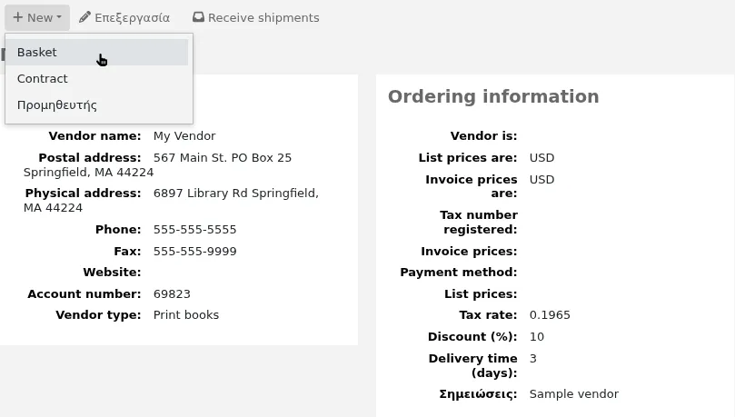Click discount value 10
The height and width of the screenshot is (417, 735).
tap(537, 336)
